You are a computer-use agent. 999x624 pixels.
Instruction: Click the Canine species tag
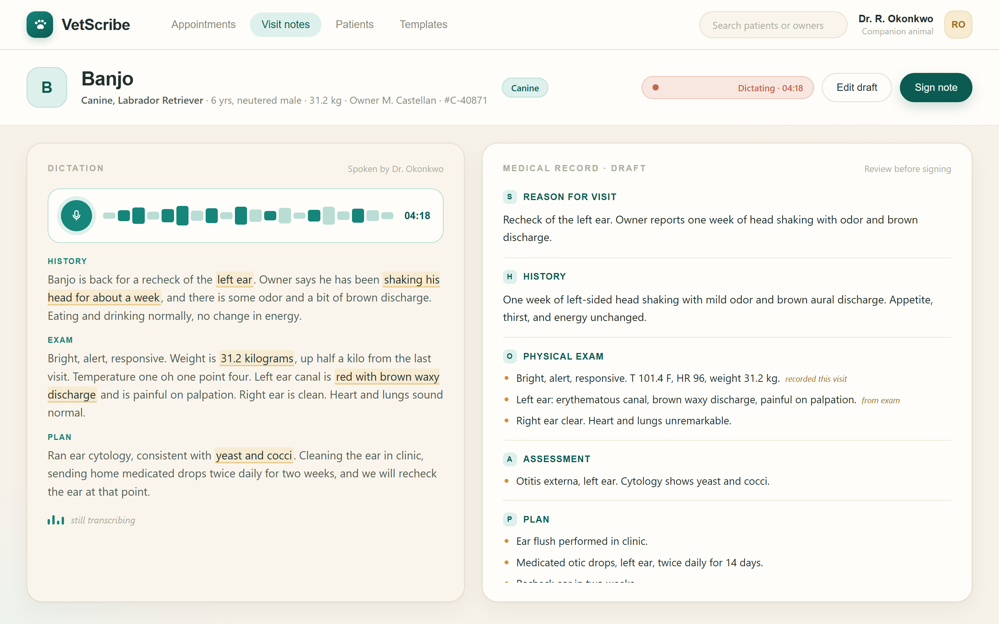(525, 88)
